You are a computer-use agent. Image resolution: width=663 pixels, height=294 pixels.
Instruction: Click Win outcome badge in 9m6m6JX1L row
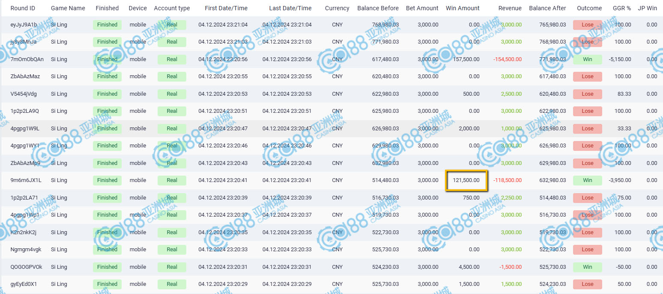pyautogui.click(x=588, y=180)
